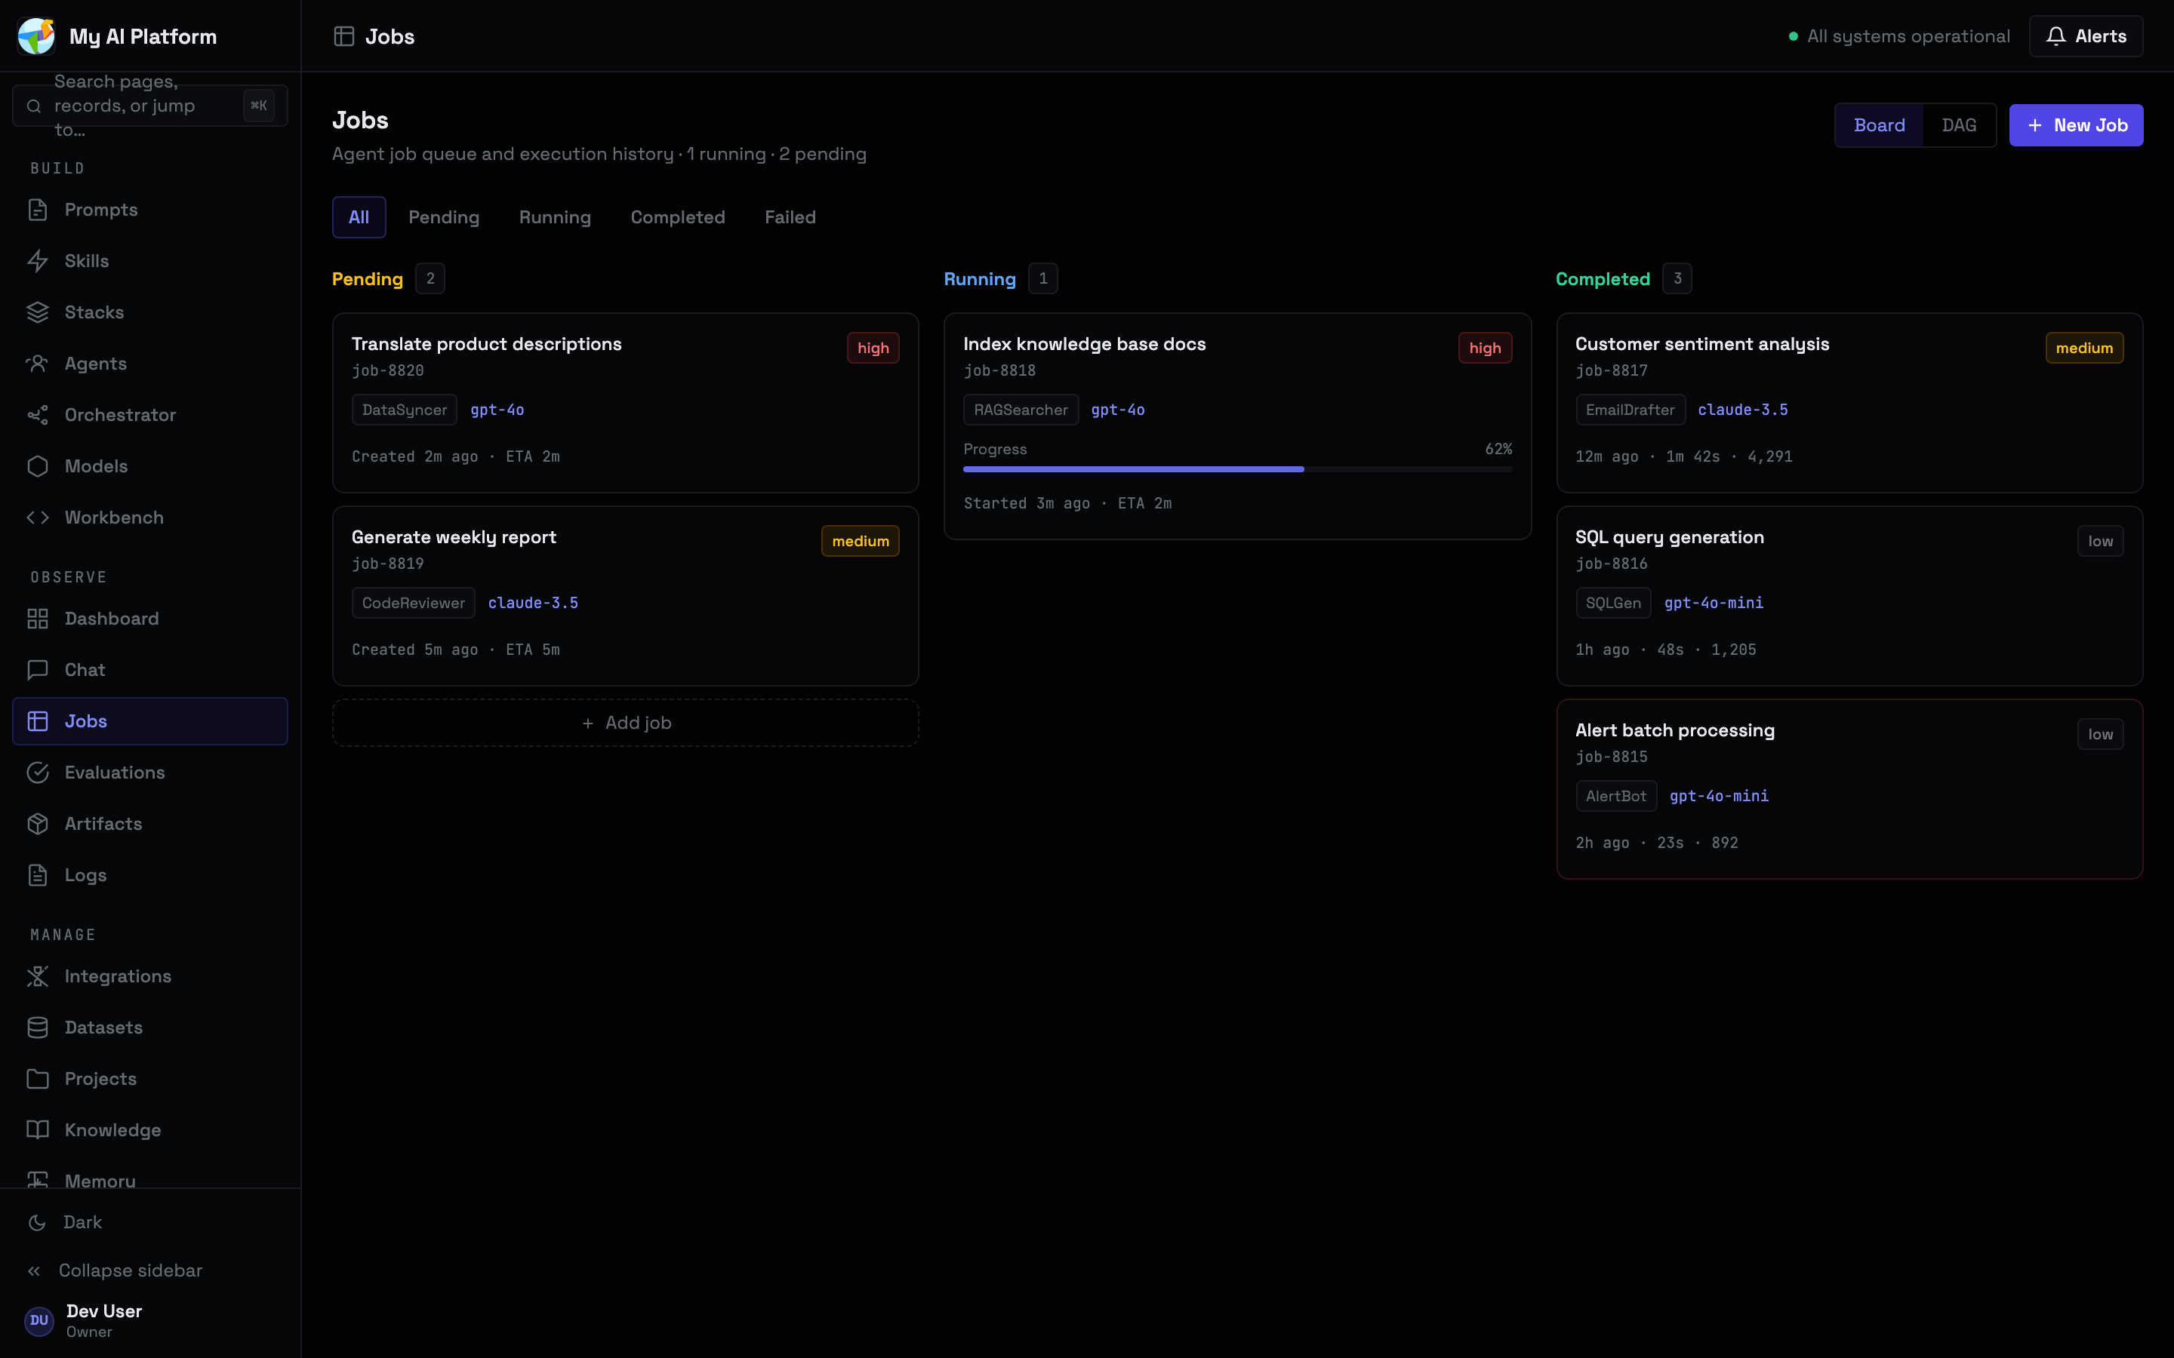The width and height of the screenshot is (2174, 1358).
Task: Click the Completed column header
Action: tap(1603, 278)
